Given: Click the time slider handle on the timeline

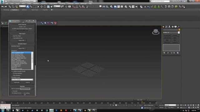Looking at the screenshot, I should [x=140, y=100].
